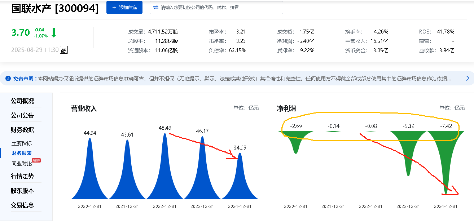Select the 财务报表 submenu item

pyautogui.click(x=22, y=153)
